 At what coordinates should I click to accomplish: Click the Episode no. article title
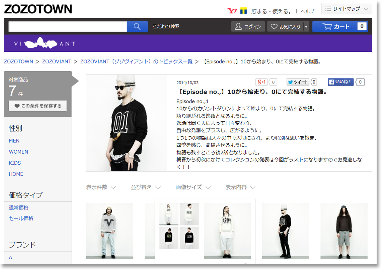(252, 92)
